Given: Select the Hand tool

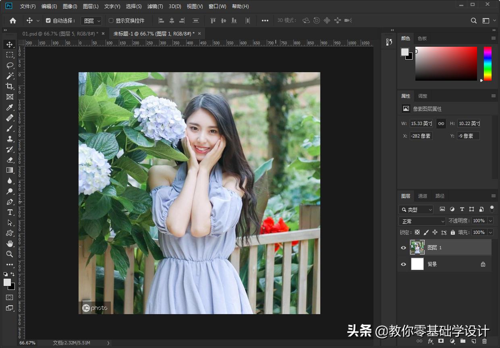Looking at the screenshot, I should (x=10, y=244).
